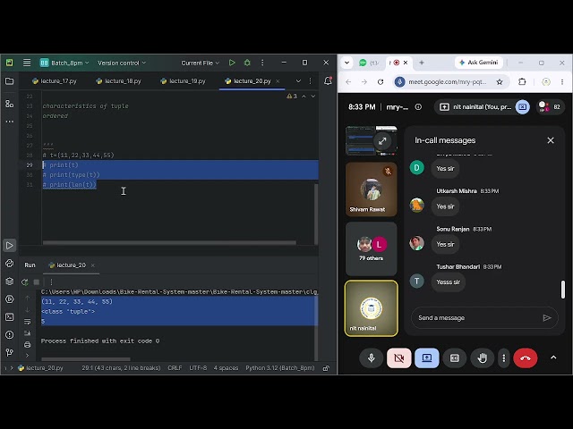
Task: Open Python Packages layers icon in sidebar
Action: pos(10,282)
